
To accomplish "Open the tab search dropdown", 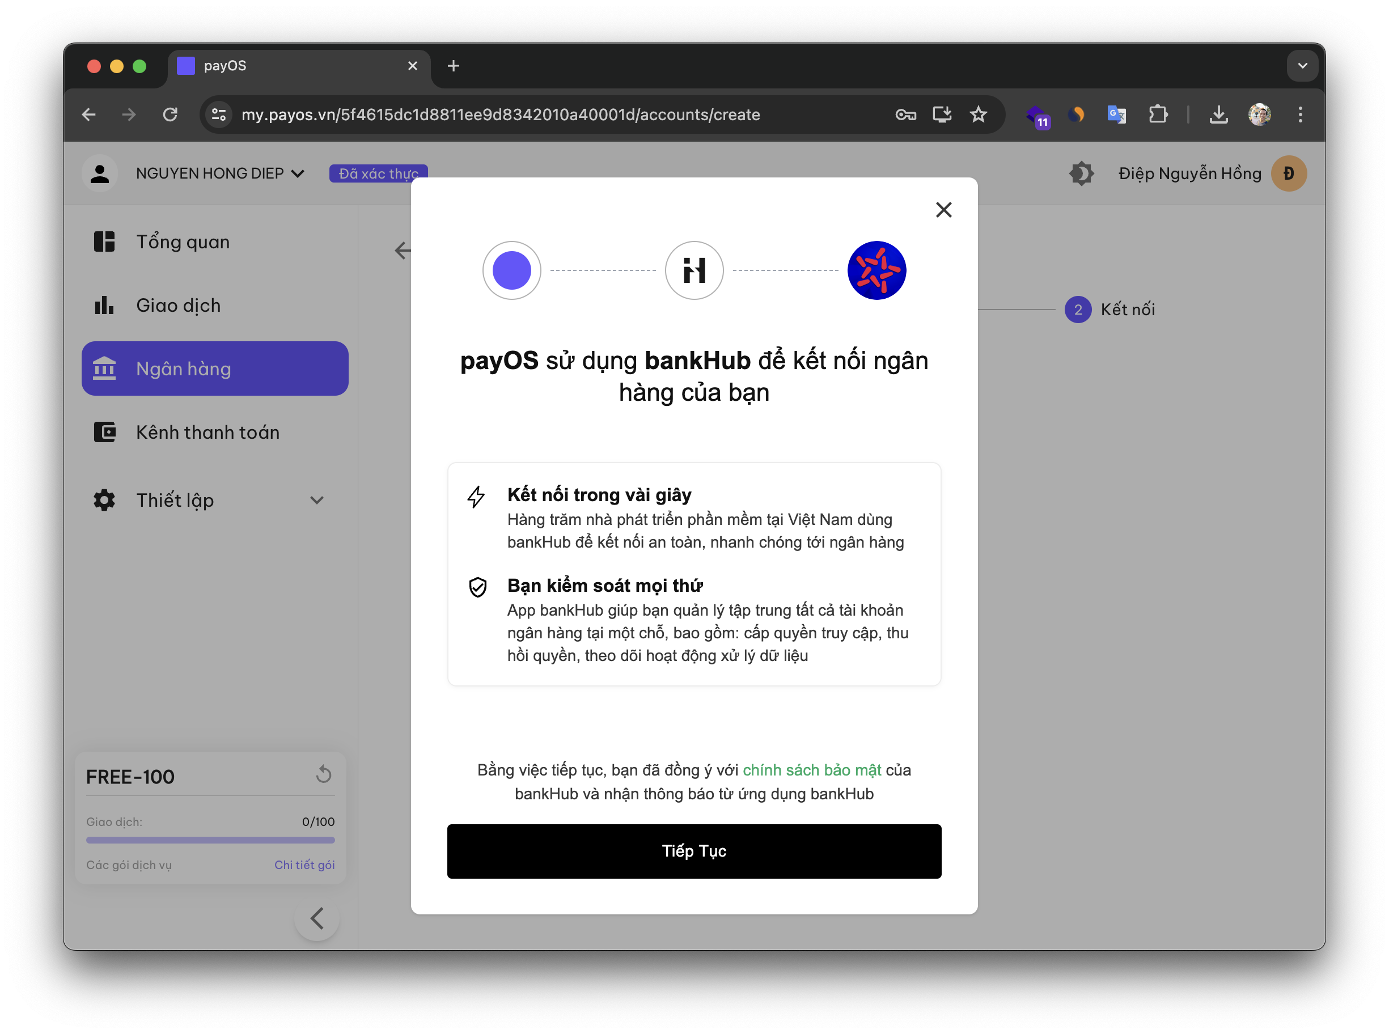I will tap(1302, 66).
